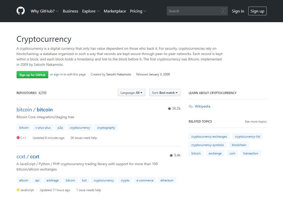Click the GitHub Octocat logo
Viewport: 283px width, 198px height.
pos(21,11)
